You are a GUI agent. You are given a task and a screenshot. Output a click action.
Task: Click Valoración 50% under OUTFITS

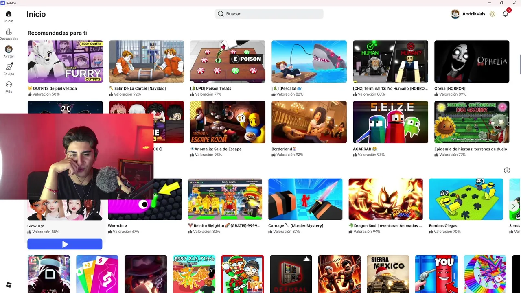coord(44,94)
